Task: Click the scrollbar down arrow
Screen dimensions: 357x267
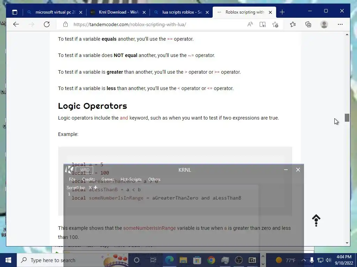Action: 347,243
